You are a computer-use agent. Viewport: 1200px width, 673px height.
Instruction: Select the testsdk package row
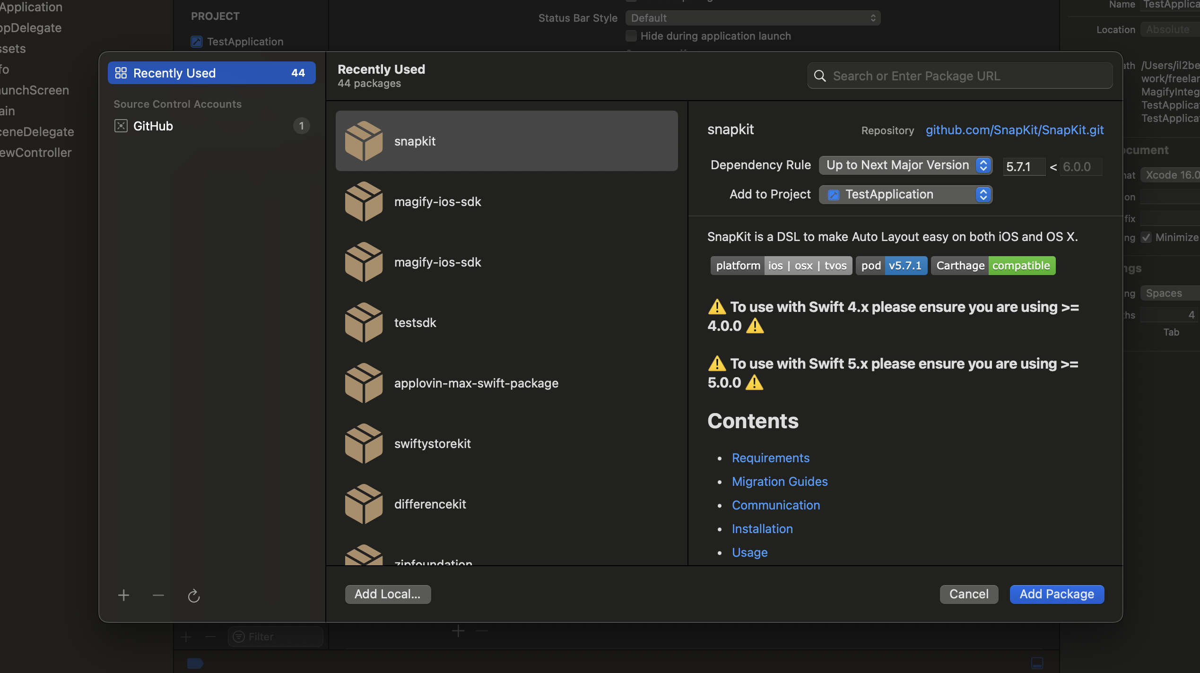(506, 322)
